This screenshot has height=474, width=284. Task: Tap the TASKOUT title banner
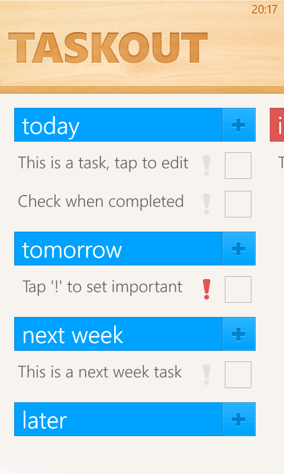108,48
